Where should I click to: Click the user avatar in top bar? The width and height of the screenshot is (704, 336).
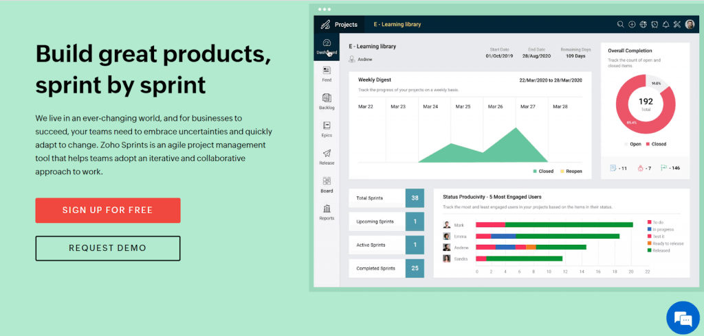point(690,24)
